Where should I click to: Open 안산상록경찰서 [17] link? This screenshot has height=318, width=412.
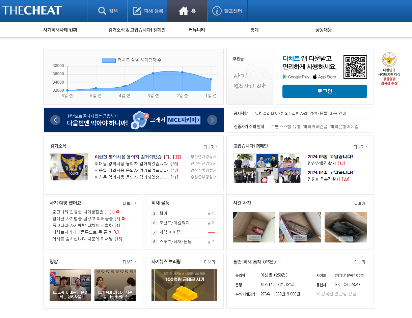click(326, 163)
